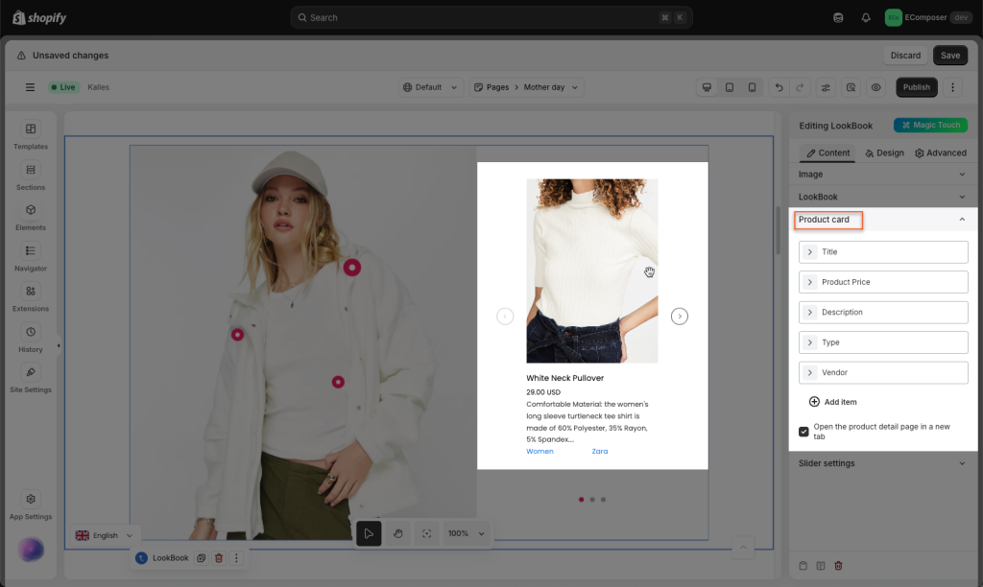Click the Publish button
983x587 pixels.
pos(916,87)
